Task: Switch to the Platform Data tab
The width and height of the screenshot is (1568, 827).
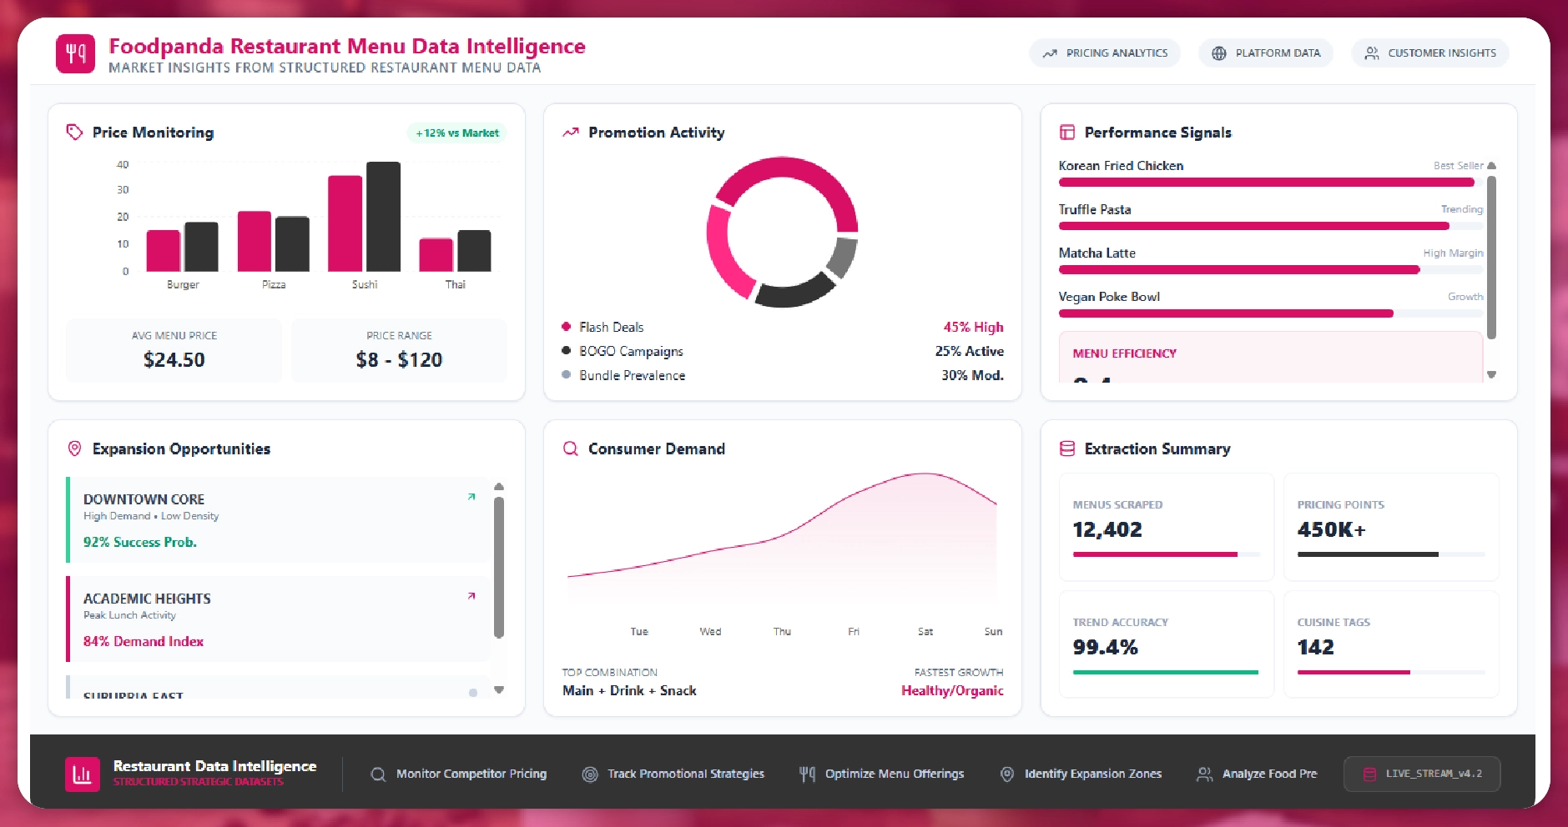Action: click(1265, 53)
